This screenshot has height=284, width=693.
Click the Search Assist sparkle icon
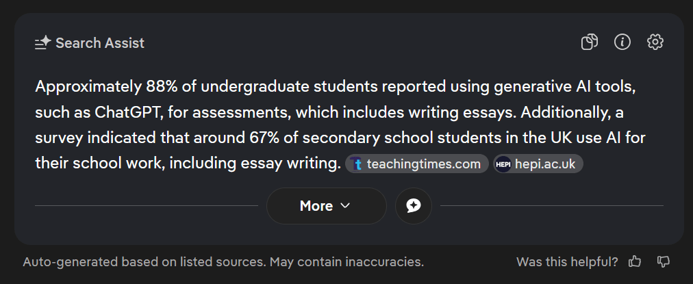(x=43, y=43)
